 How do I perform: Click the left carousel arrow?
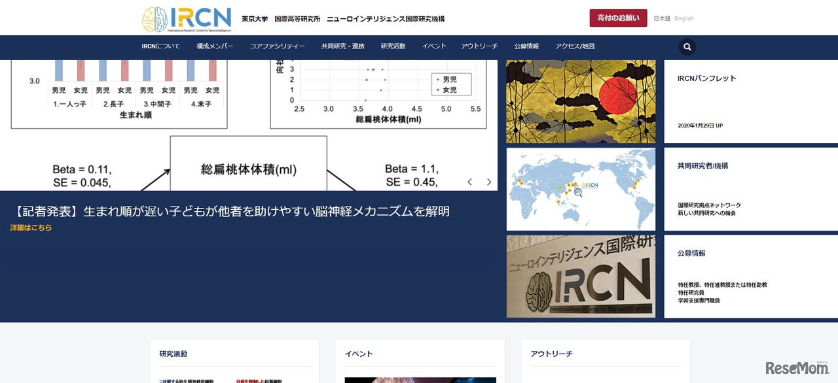pyautogui.click(x=469, y=182)
